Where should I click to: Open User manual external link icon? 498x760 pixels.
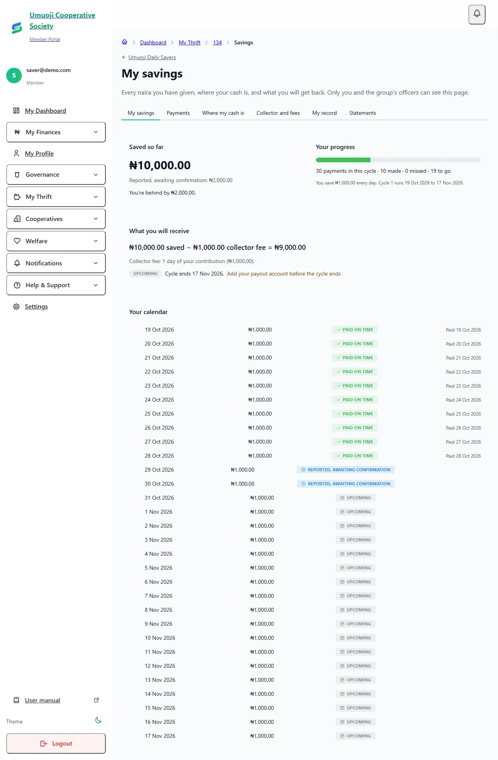[96, 700]
